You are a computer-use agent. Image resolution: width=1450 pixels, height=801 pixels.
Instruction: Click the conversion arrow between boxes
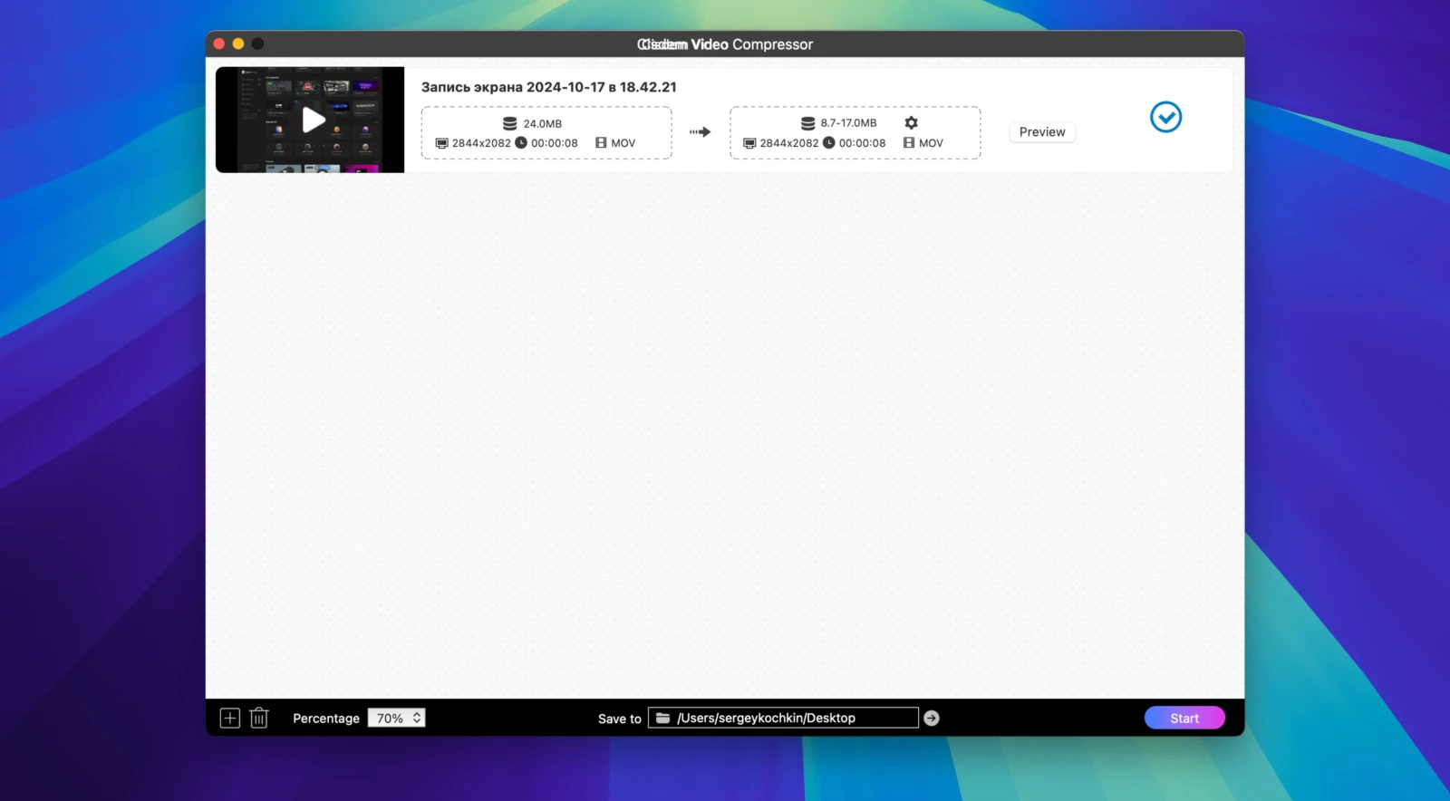click(700, 132)
